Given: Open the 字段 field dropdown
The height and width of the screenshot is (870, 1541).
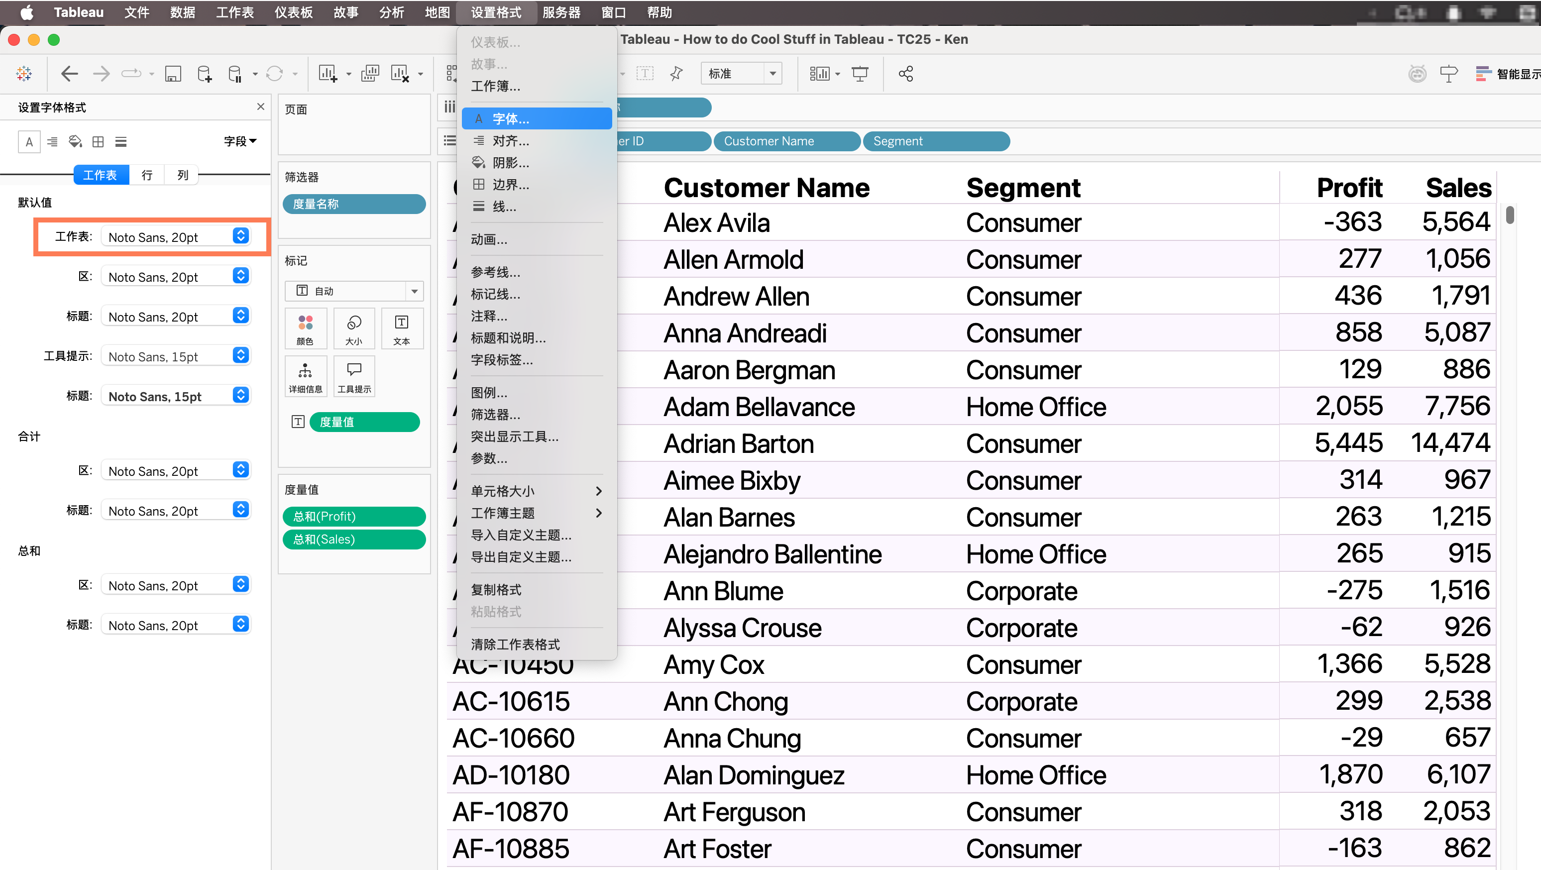Looking at the screenshot, I should click(239, 141).
